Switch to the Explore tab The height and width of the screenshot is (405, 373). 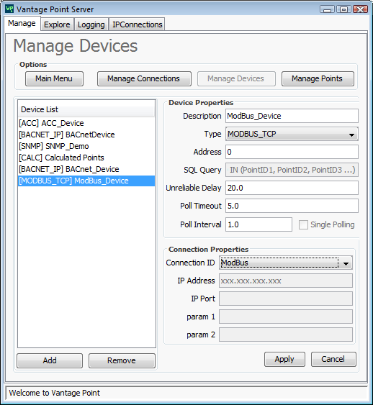57,24
